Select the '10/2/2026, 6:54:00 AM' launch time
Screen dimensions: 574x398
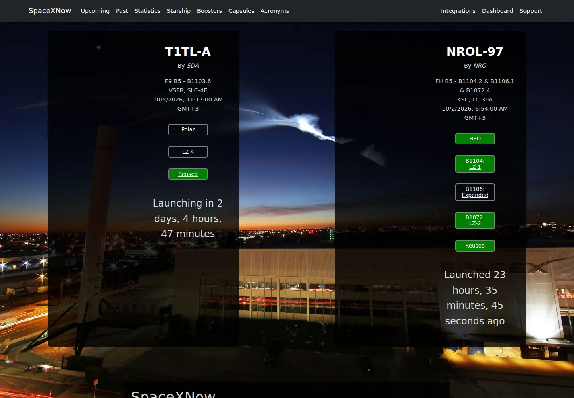[x=475, y=109]
